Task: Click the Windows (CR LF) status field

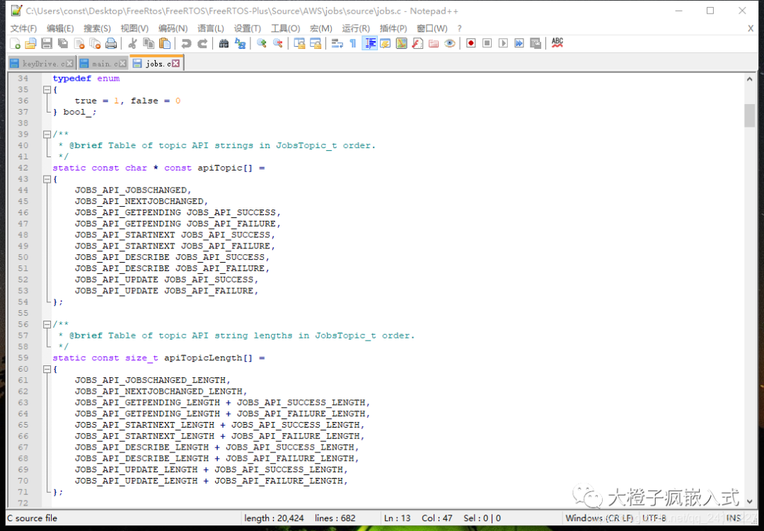Action: pos(598,518)
